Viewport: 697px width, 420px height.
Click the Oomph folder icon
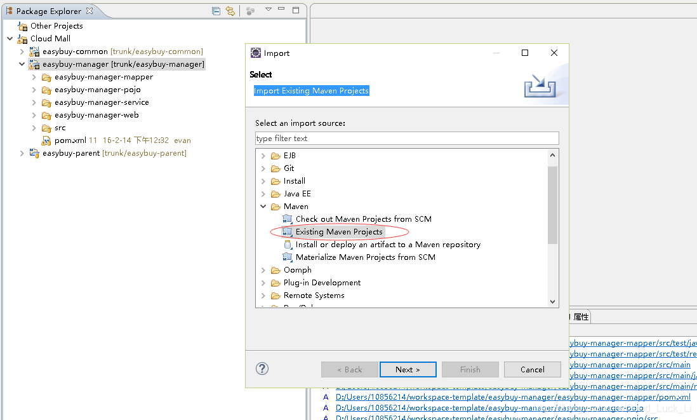click(275, 270)
